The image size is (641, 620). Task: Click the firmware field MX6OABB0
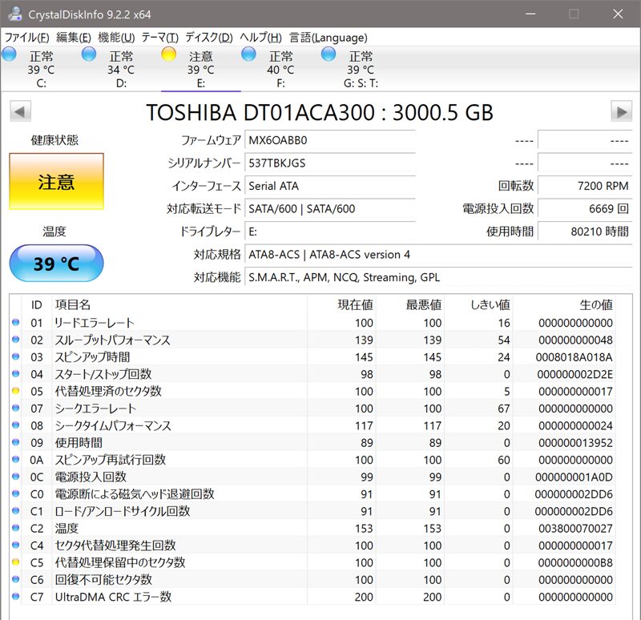[x=330, y=140]
